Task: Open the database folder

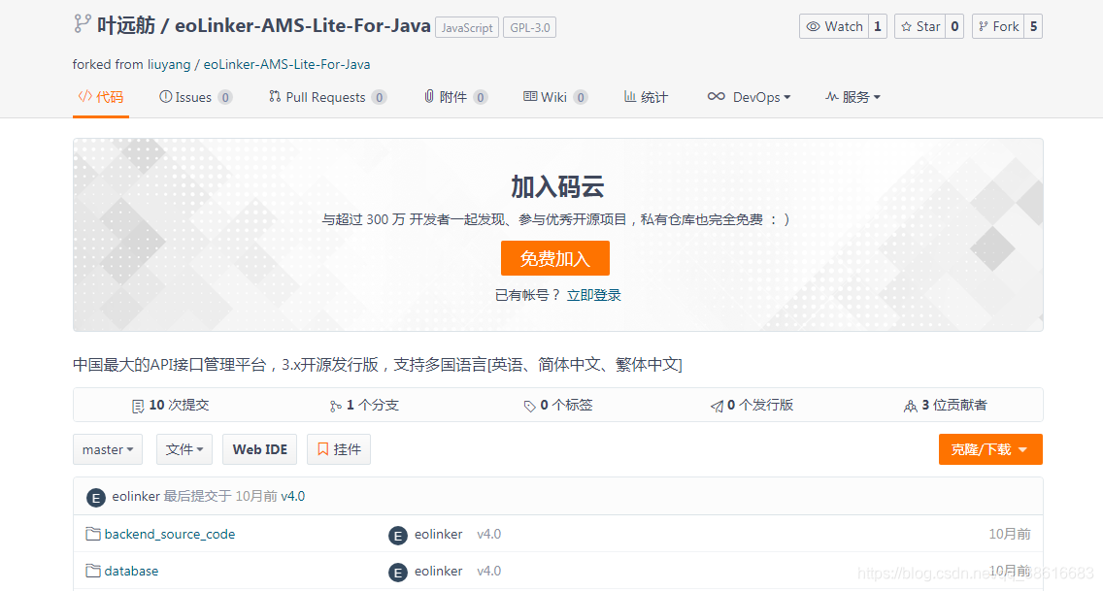Action: pyautogui.click(x=131, y=572)
